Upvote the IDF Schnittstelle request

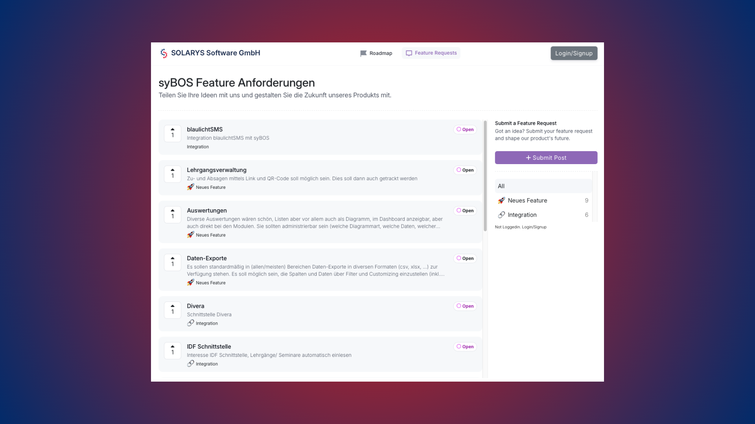[x=173, y=350]
